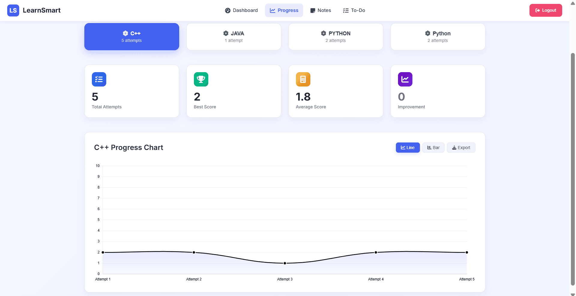Click the gear icon on JAVA card
Image resolution: width=576 pixels, height=296 pixels.
(x=226, y=33)
